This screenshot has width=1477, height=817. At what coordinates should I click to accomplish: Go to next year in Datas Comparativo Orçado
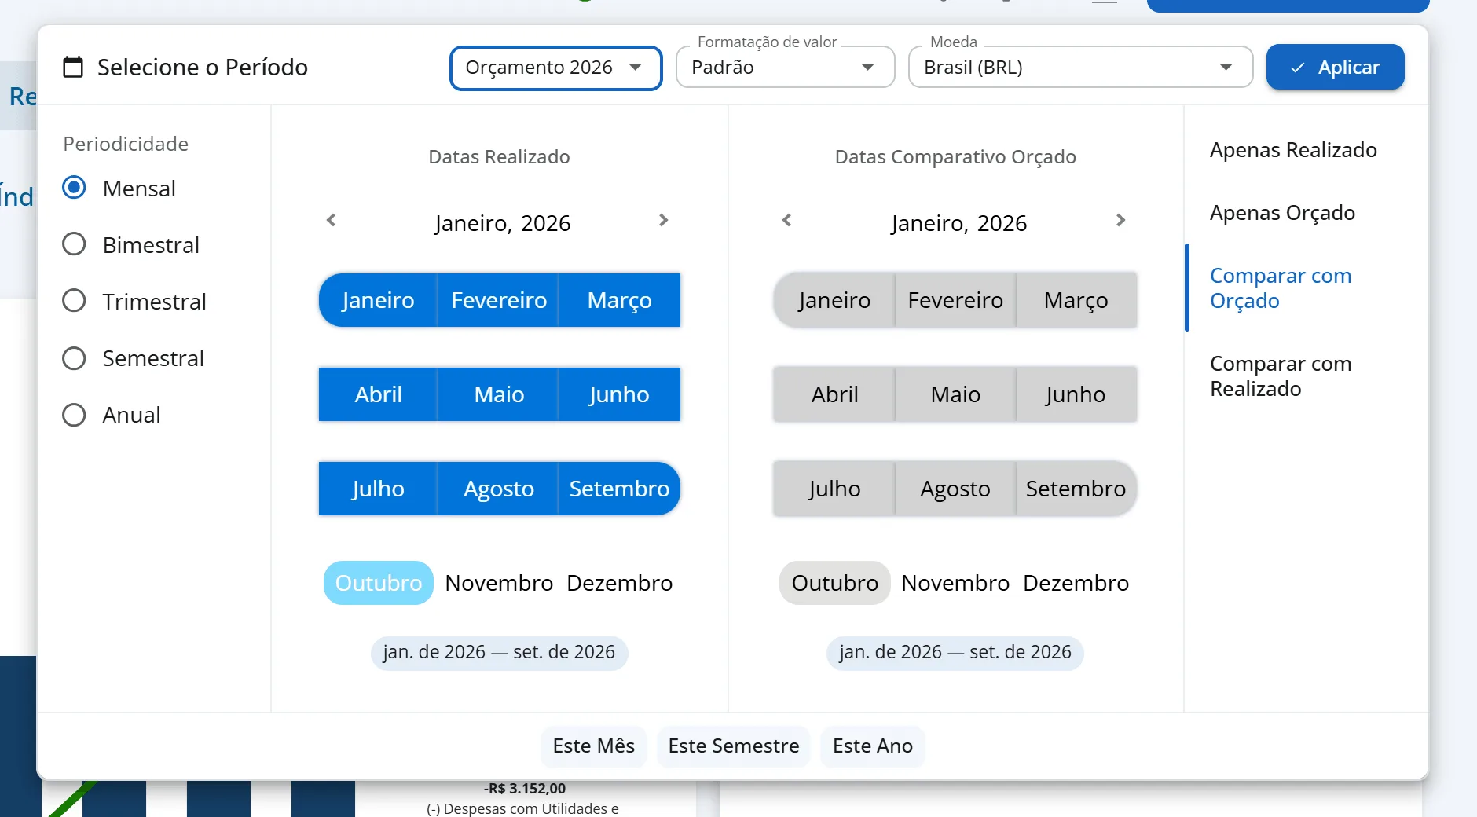coord(1120,220)
